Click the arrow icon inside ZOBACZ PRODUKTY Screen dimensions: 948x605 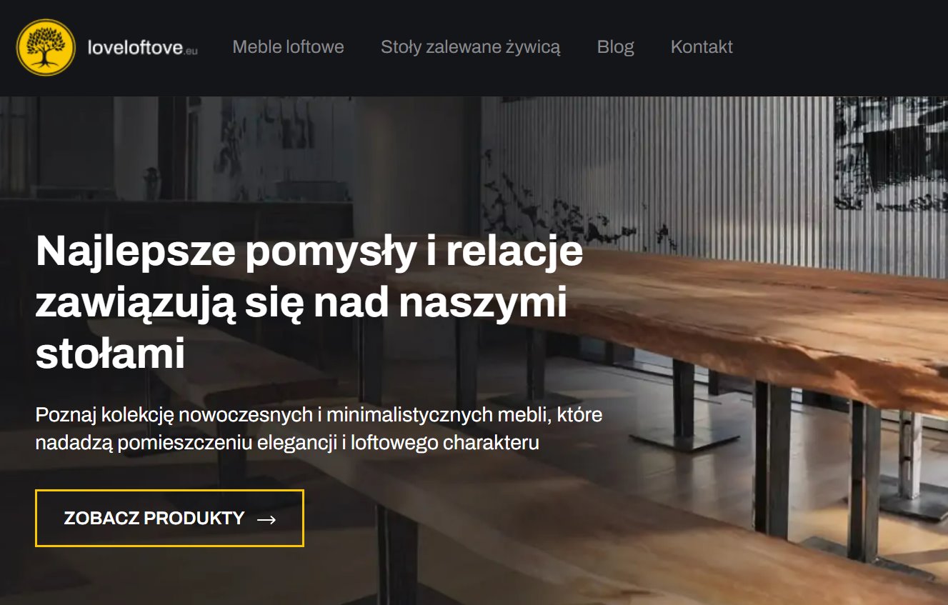pyautogui.click(x=266, y=519)
